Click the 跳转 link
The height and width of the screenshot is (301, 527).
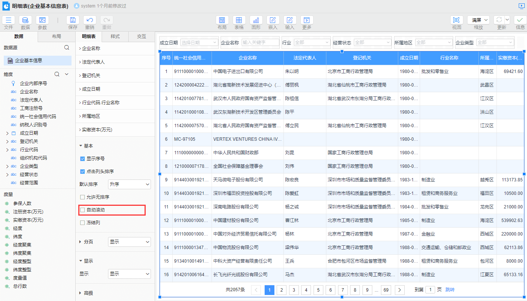pyautogui.click(x=450, y=290)
